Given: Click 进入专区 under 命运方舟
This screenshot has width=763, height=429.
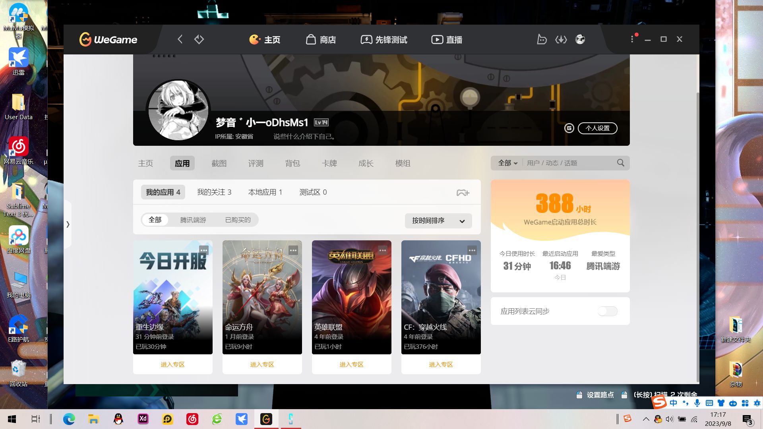Looking at the screenshot, I should pyautogui.click(x=262, y=364).
